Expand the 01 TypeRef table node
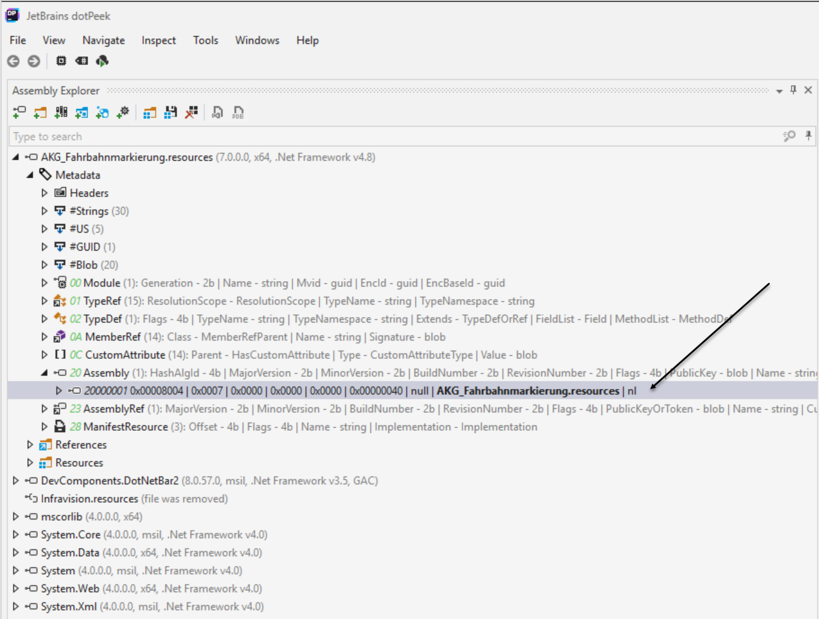Viewport: 819px width, 619px height. coord(44,301)
